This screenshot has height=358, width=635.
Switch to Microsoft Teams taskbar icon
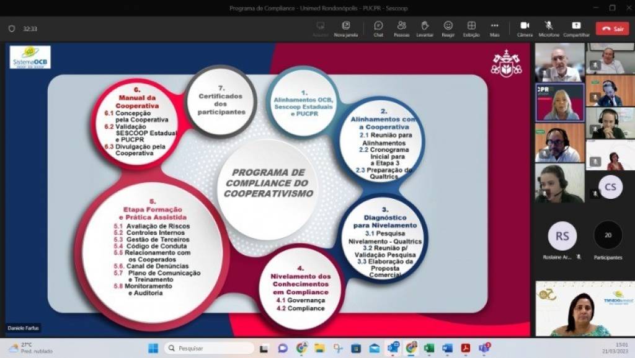(x=484, y=348)
